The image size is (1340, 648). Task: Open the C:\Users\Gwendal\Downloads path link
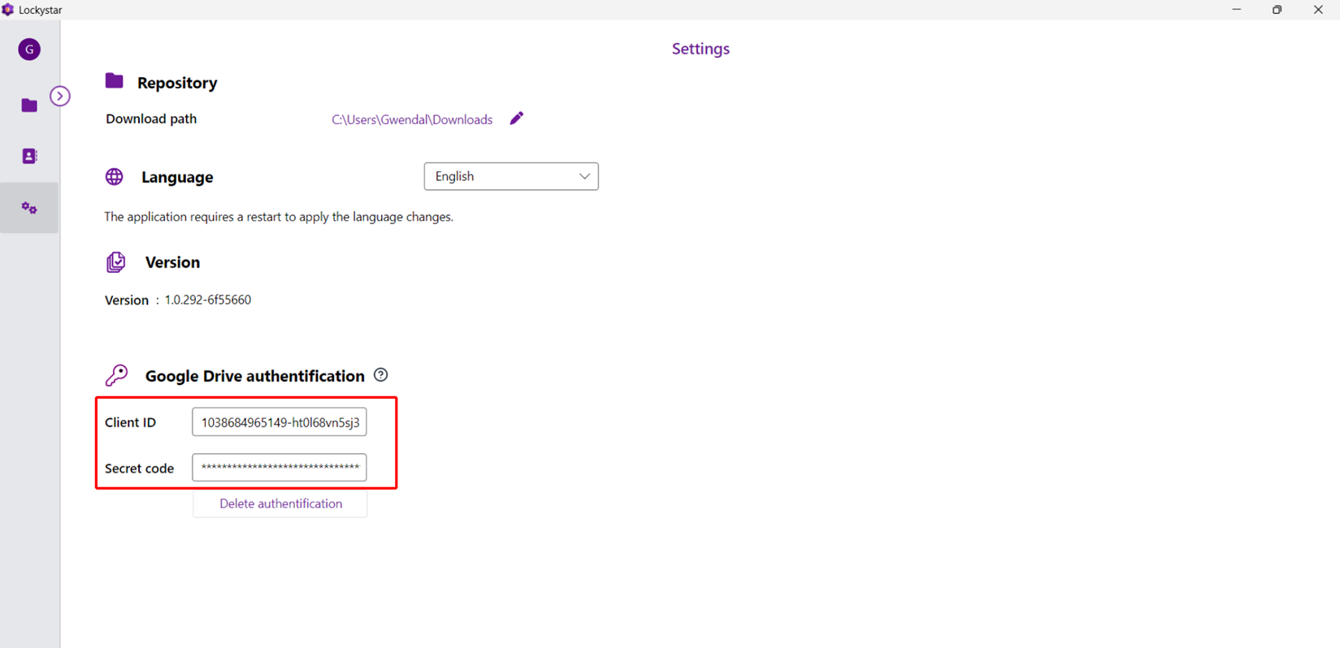coord(411,119)
